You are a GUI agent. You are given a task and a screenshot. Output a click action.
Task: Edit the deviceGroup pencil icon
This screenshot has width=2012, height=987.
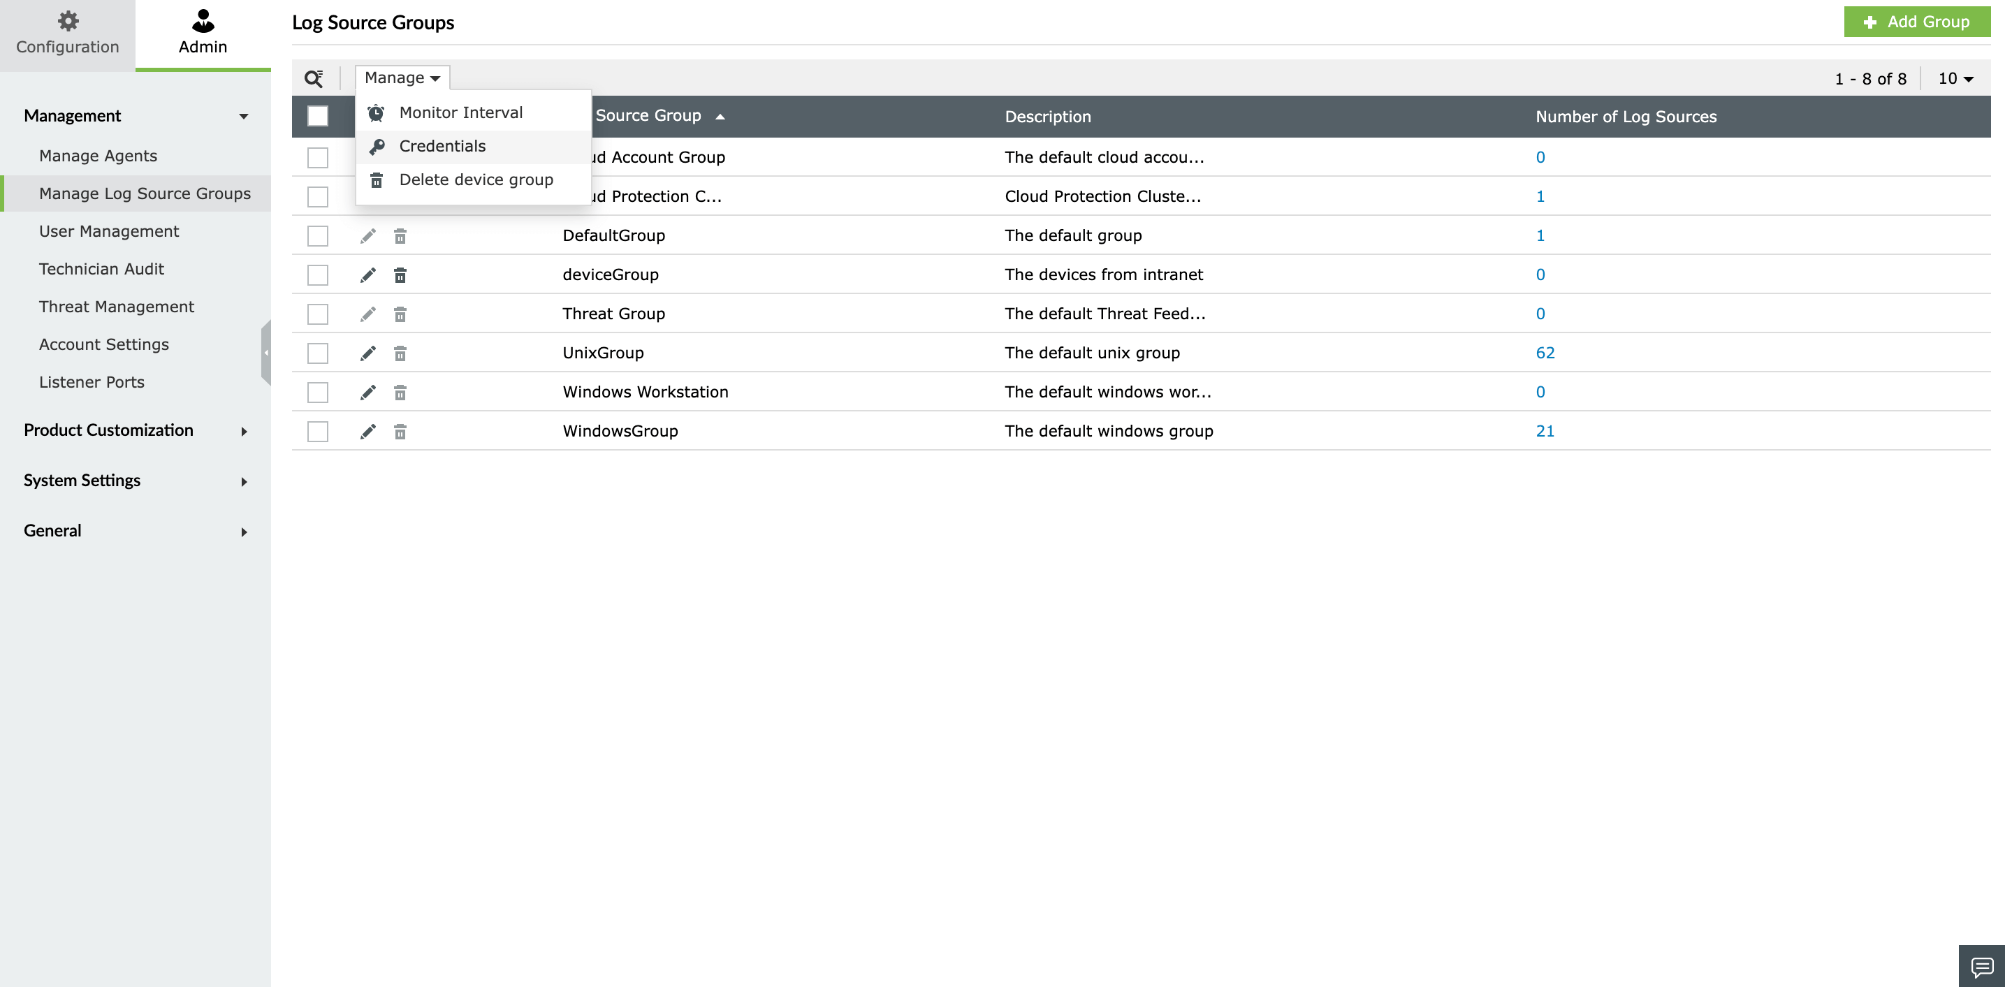pos(368,275)
